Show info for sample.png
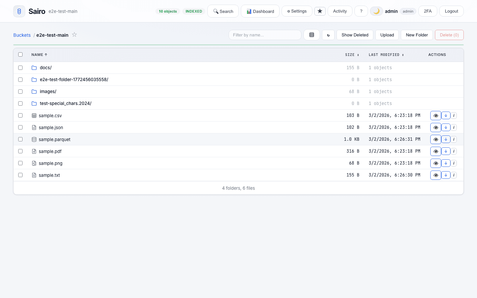The height and width of the screenshot is (298, 477). pos(454,163)
